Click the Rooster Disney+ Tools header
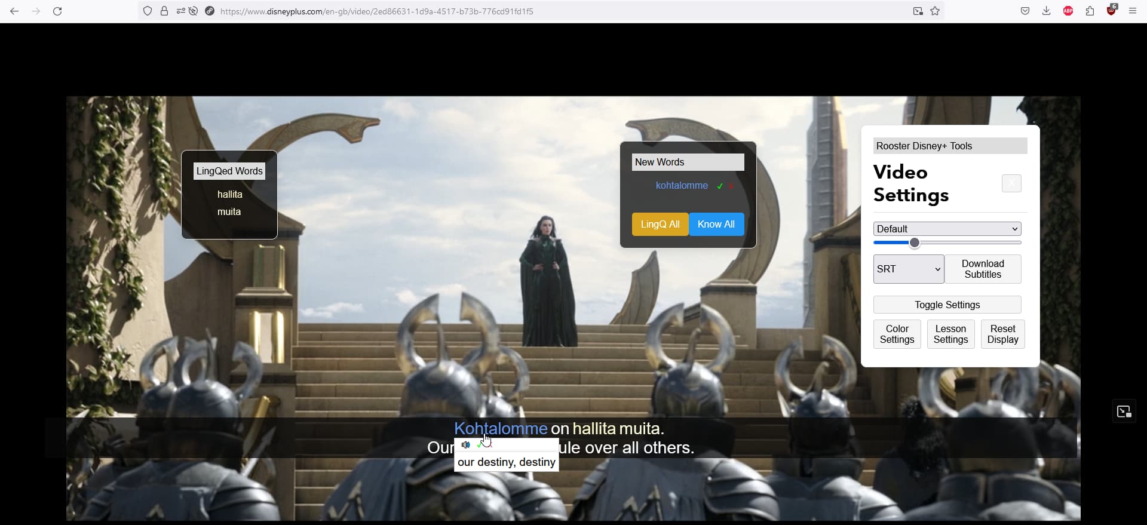1147x525 pixels. point(950,146)
